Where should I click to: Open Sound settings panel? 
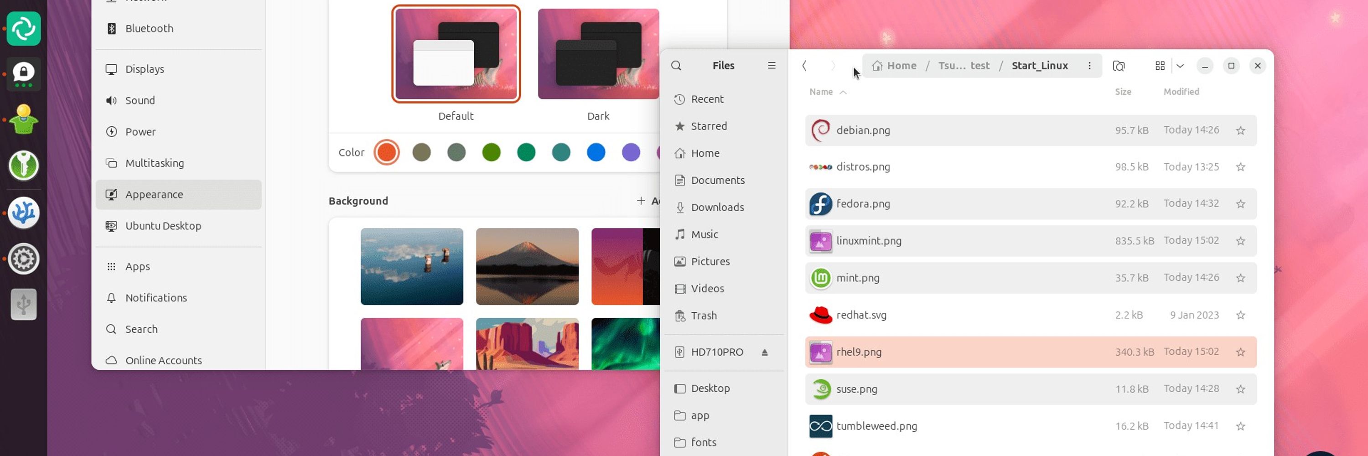(x=178, y=101)
